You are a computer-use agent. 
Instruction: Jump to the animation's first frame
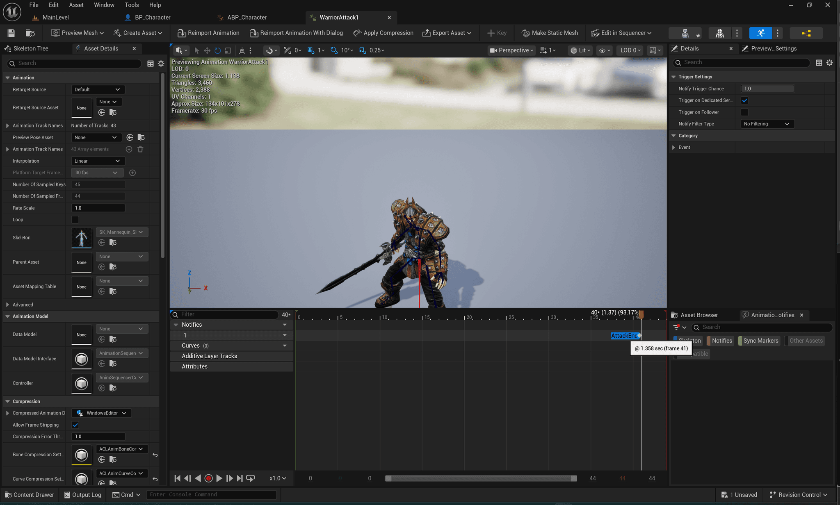pyautogui.click(x=177, y=478)
